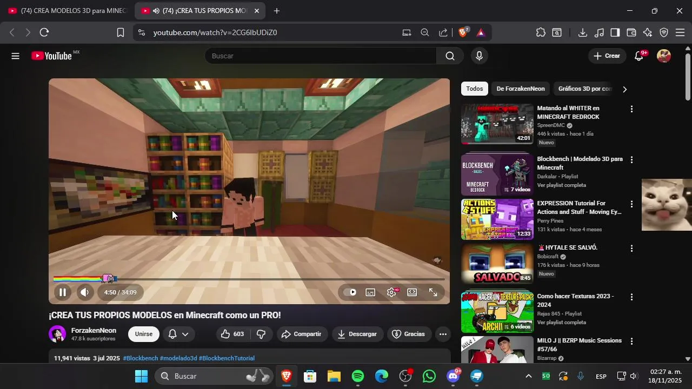The image size is (692, 389).
Task: Open Spotify from the taskbar
Action: tap(358, 376)
